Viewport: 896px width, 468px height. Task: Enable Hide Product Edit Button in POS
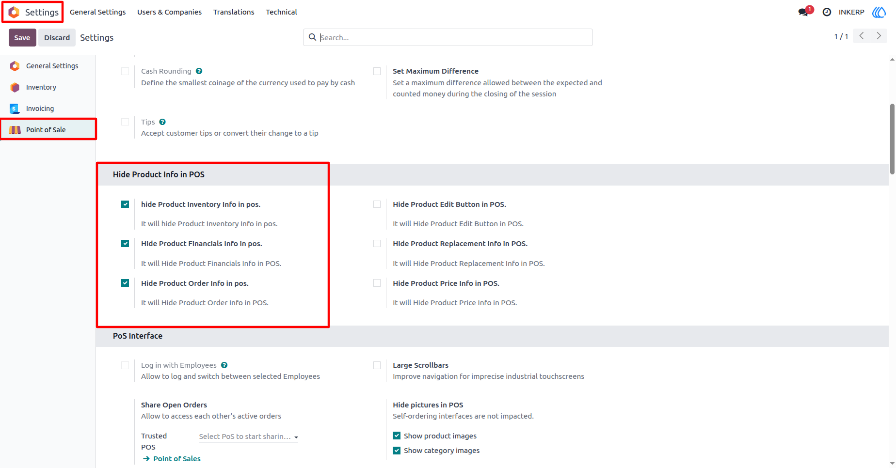pyautogui.click(x=377, y=204)
